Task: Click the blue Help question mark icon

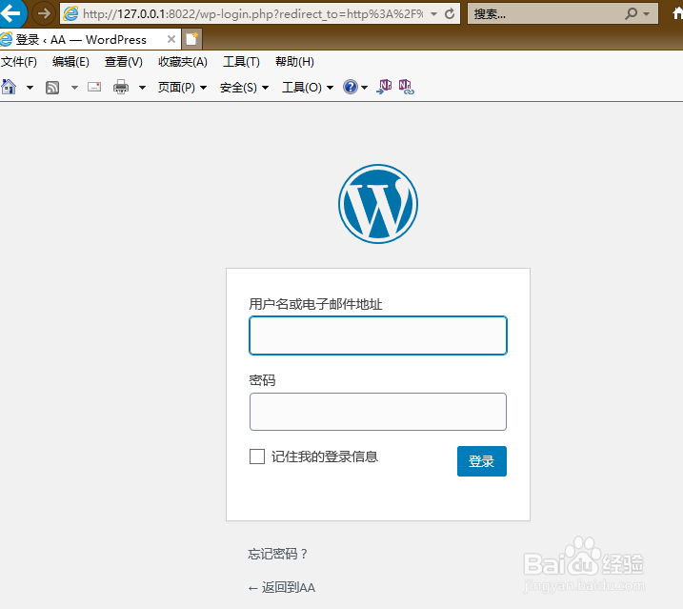Action: point(351,87)
